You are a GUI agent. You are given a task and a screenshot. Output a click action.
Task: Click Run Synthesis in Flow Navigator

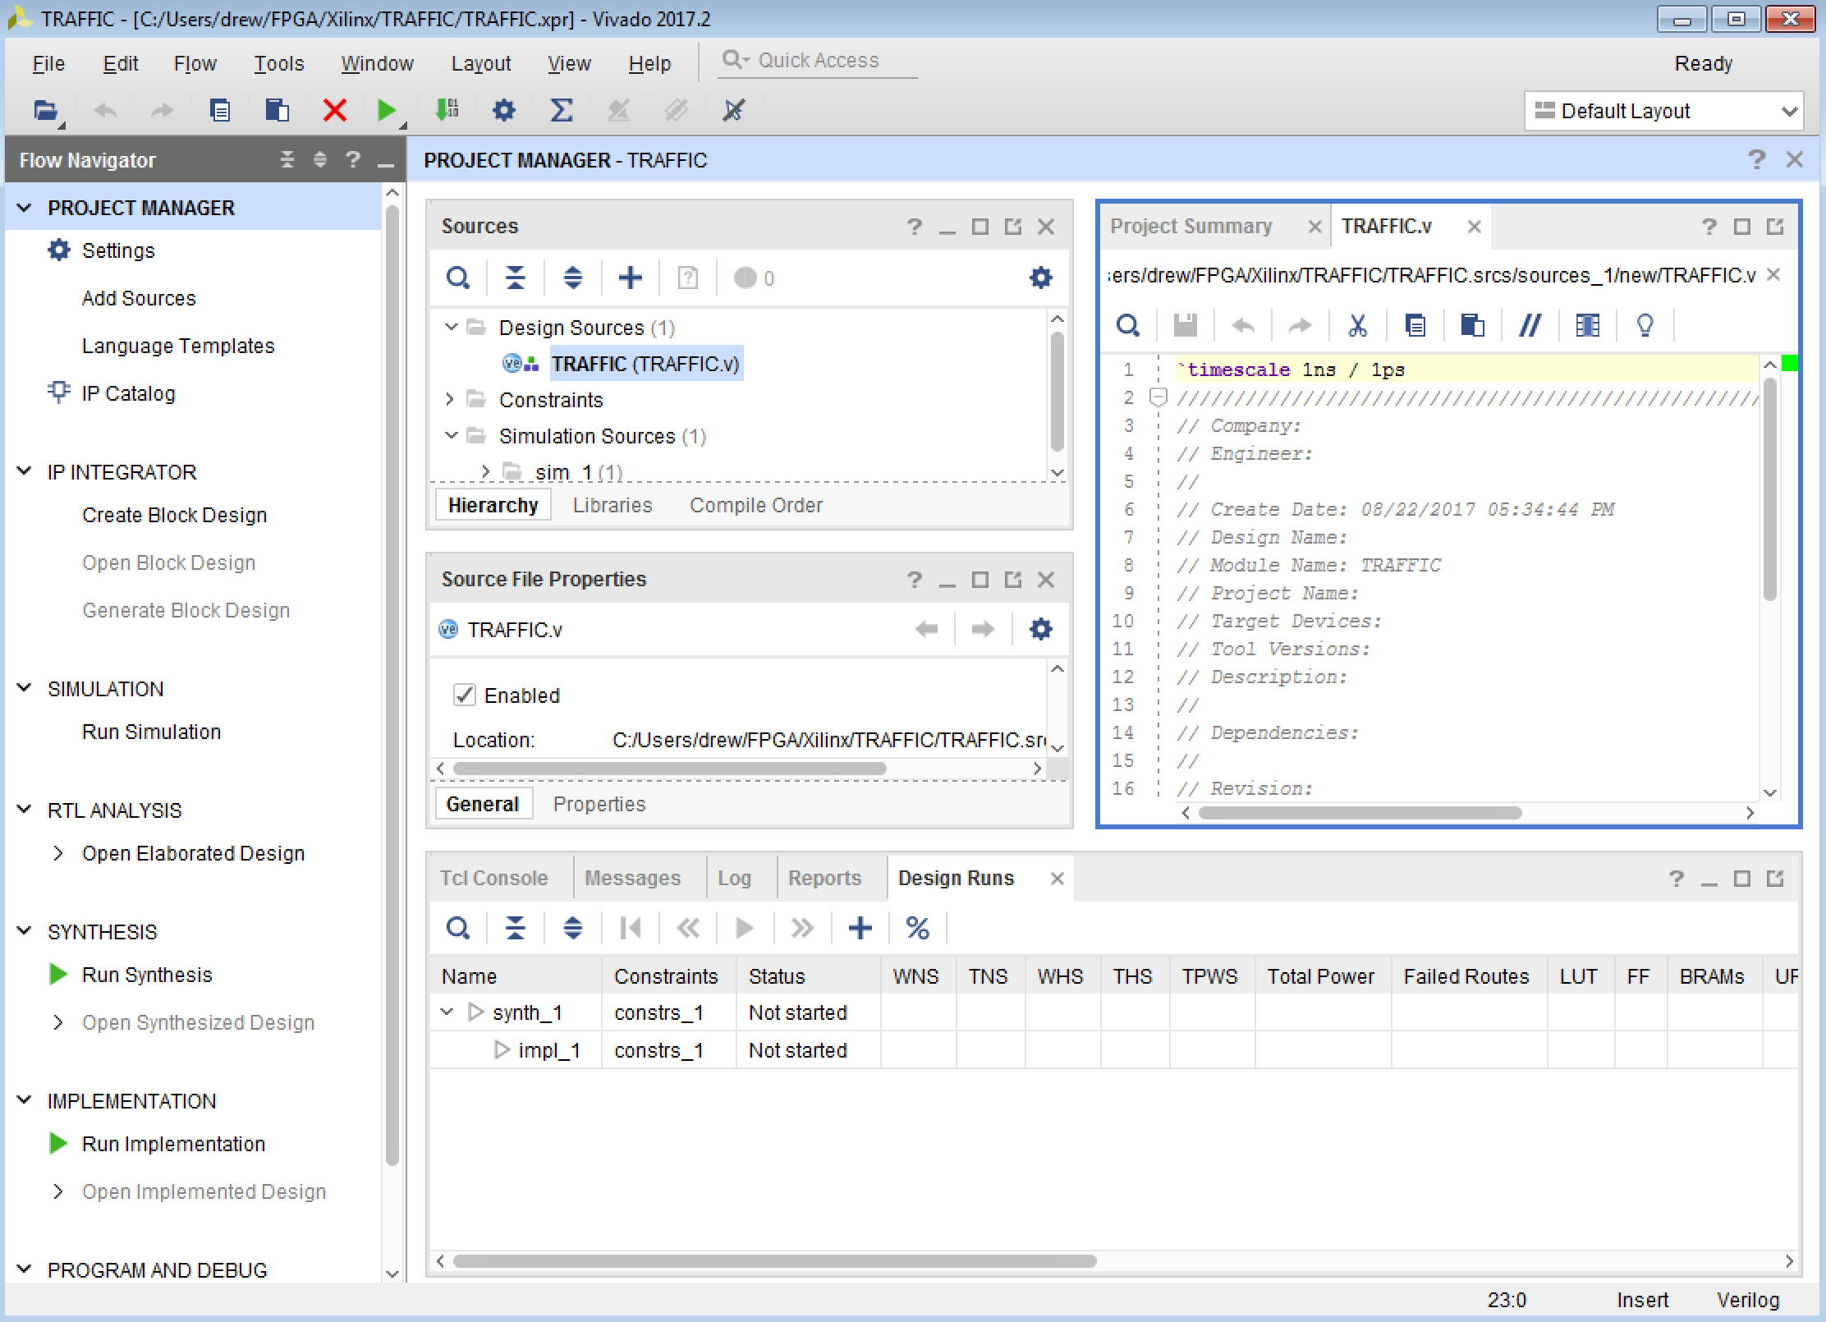coord(147,975)
